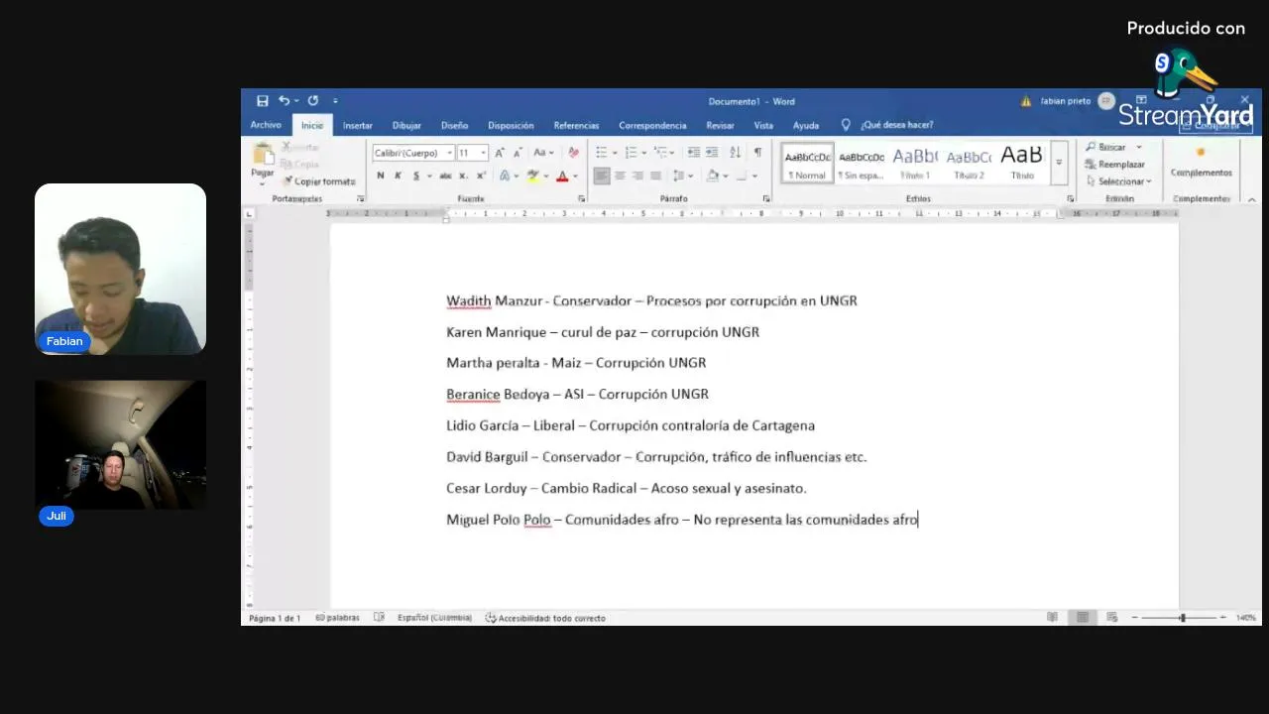Apply superscript formatting

[481, 176]
